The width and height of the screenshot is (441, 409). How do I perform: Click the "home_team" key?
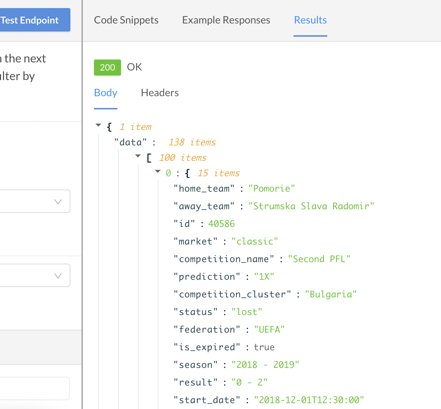204,189
